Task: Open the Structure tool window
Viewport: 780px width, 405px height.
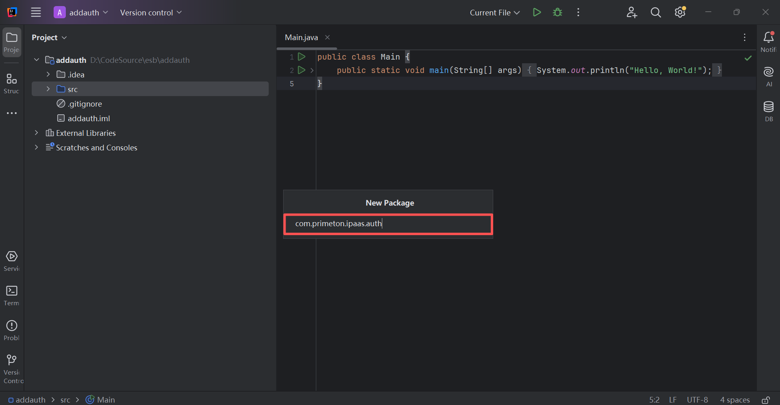Action: tap(12, 83)
